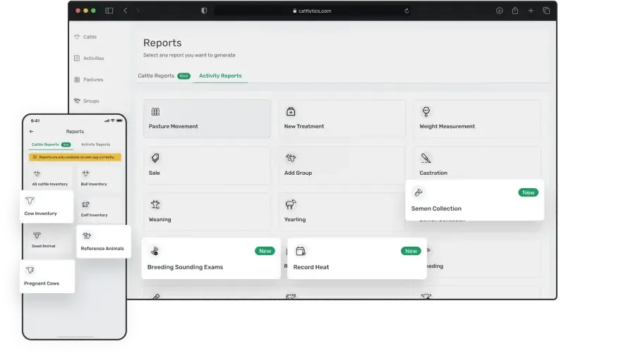626x358 pixels.
Task: Click the Yearling animal icon
Action: tap(291, 204)
